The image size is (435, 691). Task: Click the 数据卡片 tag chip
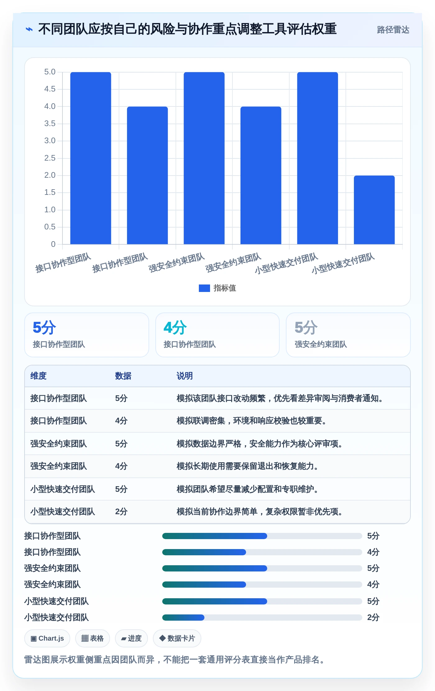coord(177,638)
